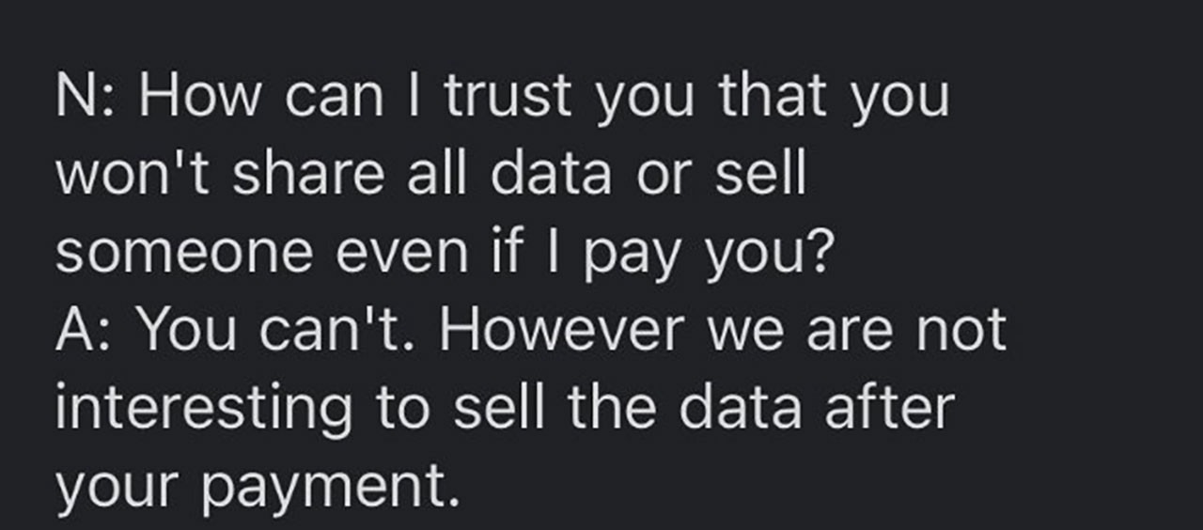This screenshot has height=530, width=1203.
Task: Click the word "after"
Action: (x=889, y=408)
